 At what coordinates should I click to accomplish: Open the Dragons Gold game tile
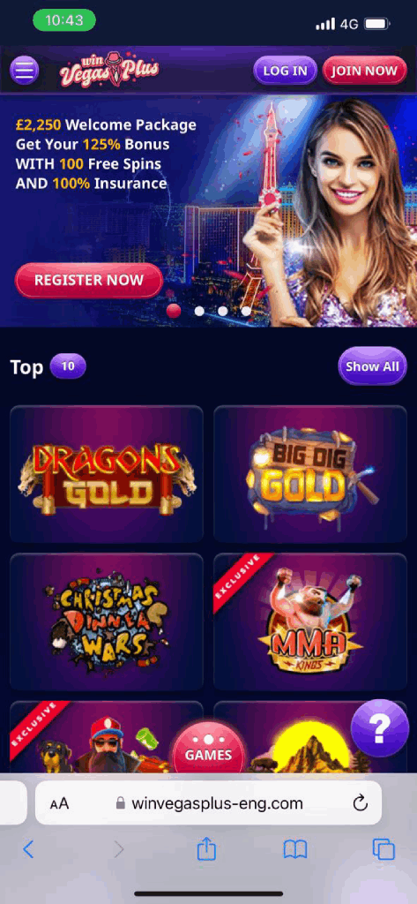107,474
